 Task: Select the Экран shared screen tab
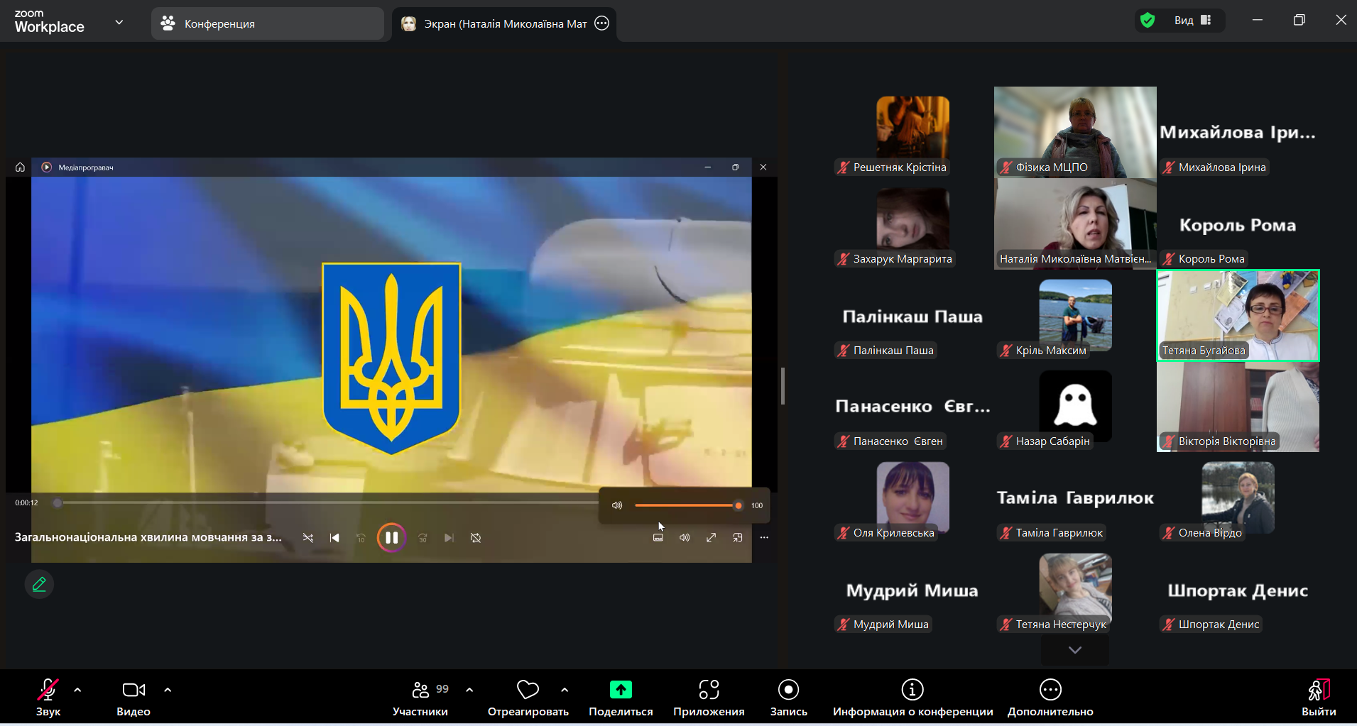click(x=503, y=24)
